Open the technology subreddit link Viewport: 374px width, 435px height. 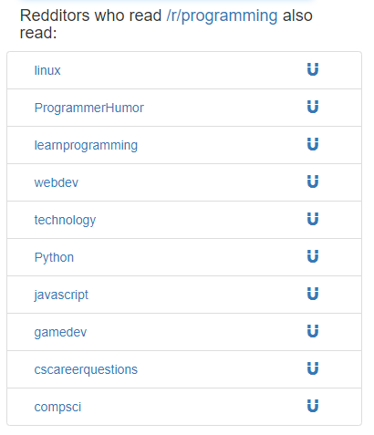coord(65,220)
